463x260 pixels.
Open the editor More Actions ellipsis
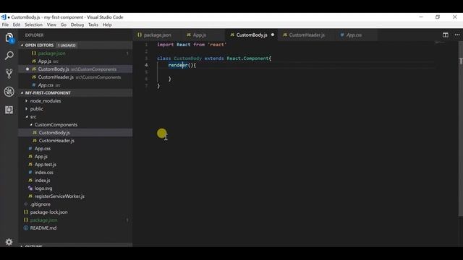[x=457, y=35]
